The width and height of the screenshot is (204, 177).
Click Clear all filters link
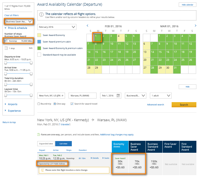tap(11, 15)
